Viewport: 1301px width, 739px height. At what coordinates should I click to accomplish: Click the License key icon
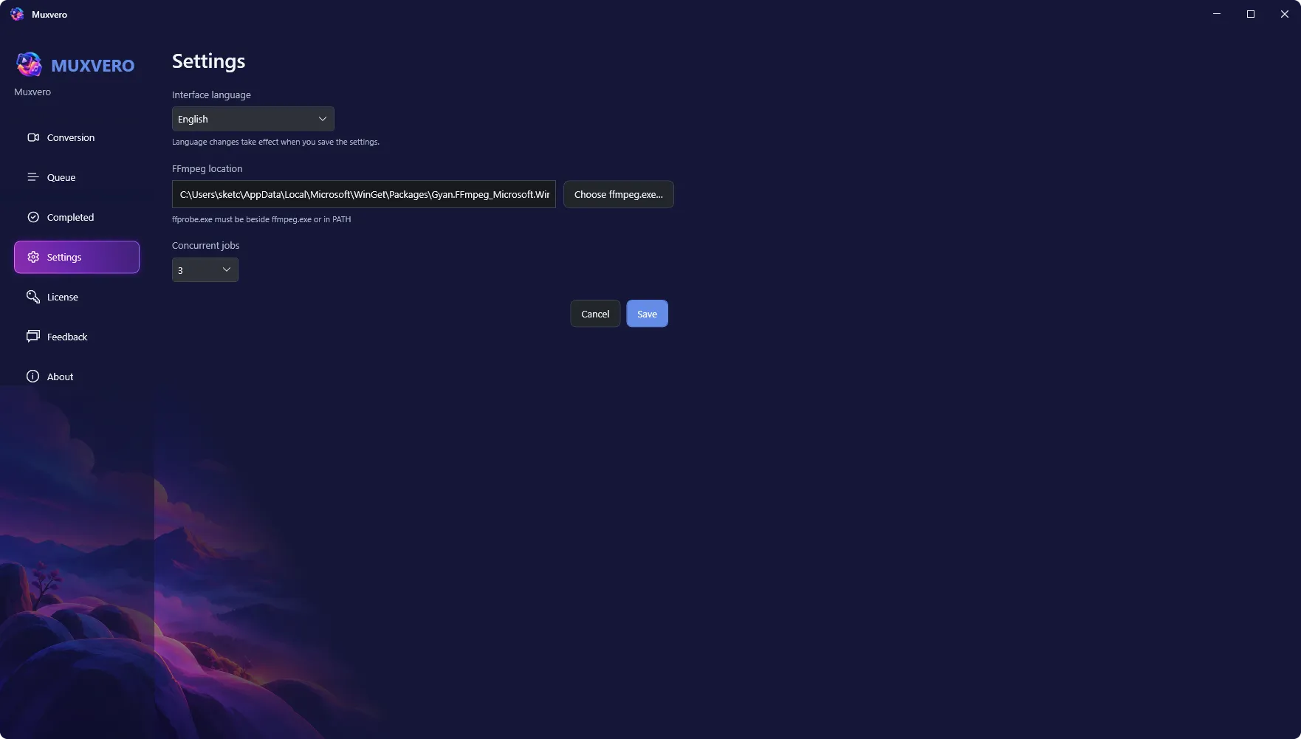pos(33,297)
